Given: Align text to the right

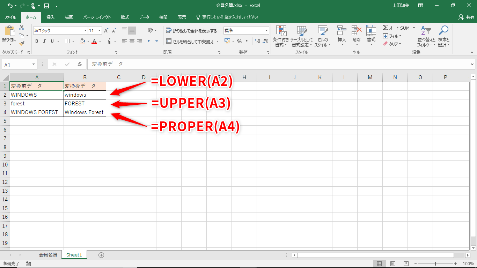Looking at the screenshot, I should [140, 41].
